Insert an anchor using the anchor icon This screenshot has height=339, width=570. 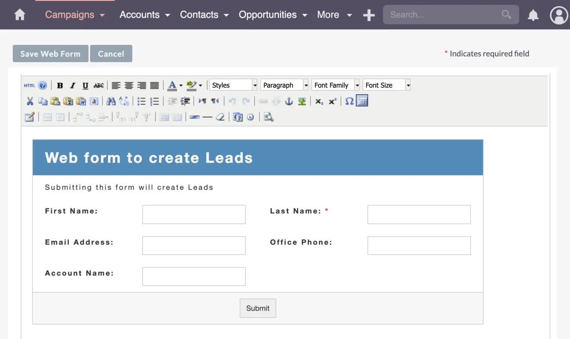coord(289,101)
